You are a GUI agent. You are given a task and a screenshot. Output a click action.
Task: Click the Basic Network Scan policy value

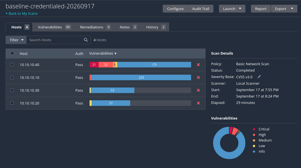253,64
